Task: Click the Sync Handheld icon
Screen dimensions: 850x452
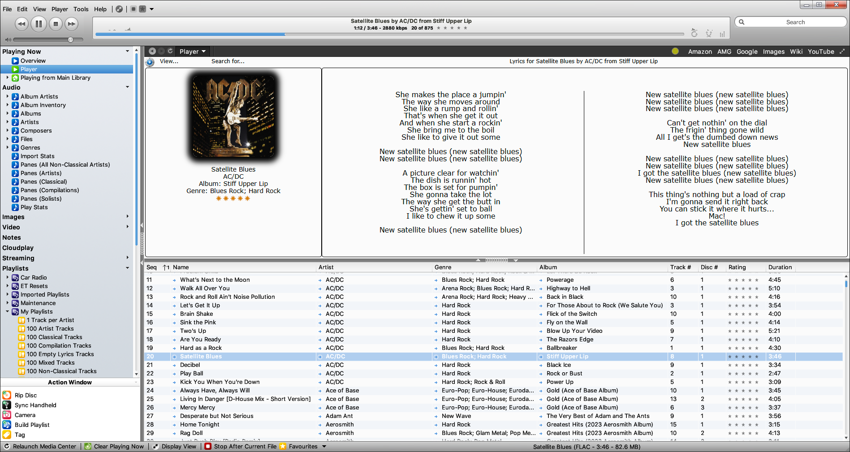Action: coord(7,405)
